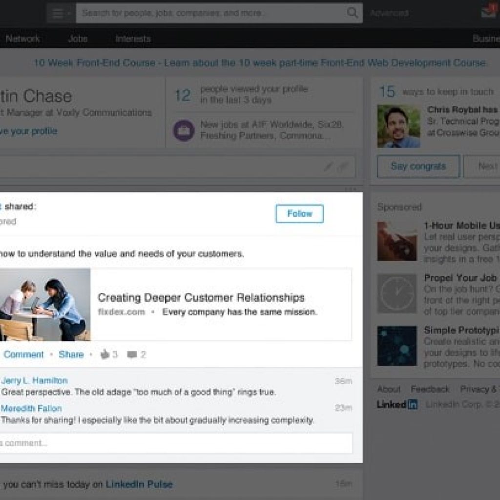Open the improve your profile link
The image size is (500, 500).
(29, 131)
